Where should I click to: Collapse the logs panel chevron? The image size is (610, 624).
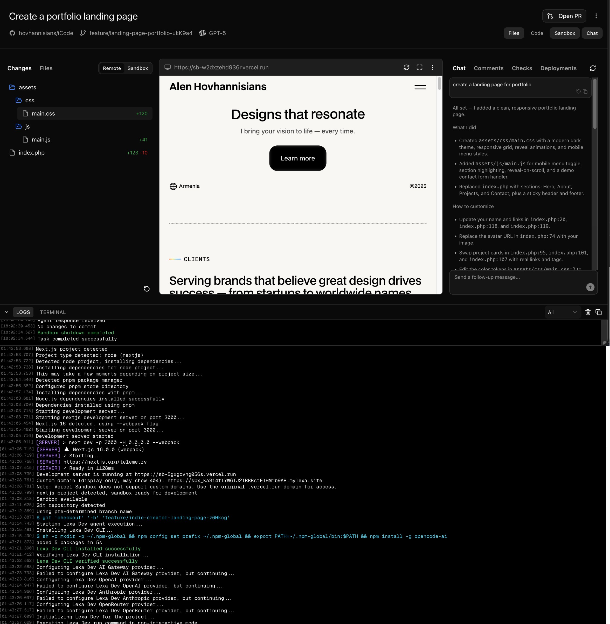(x=6, y=312)
